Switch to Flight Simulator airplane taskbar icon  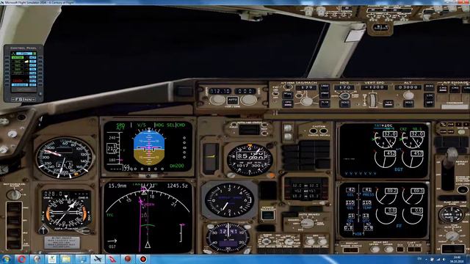(97, 259)
